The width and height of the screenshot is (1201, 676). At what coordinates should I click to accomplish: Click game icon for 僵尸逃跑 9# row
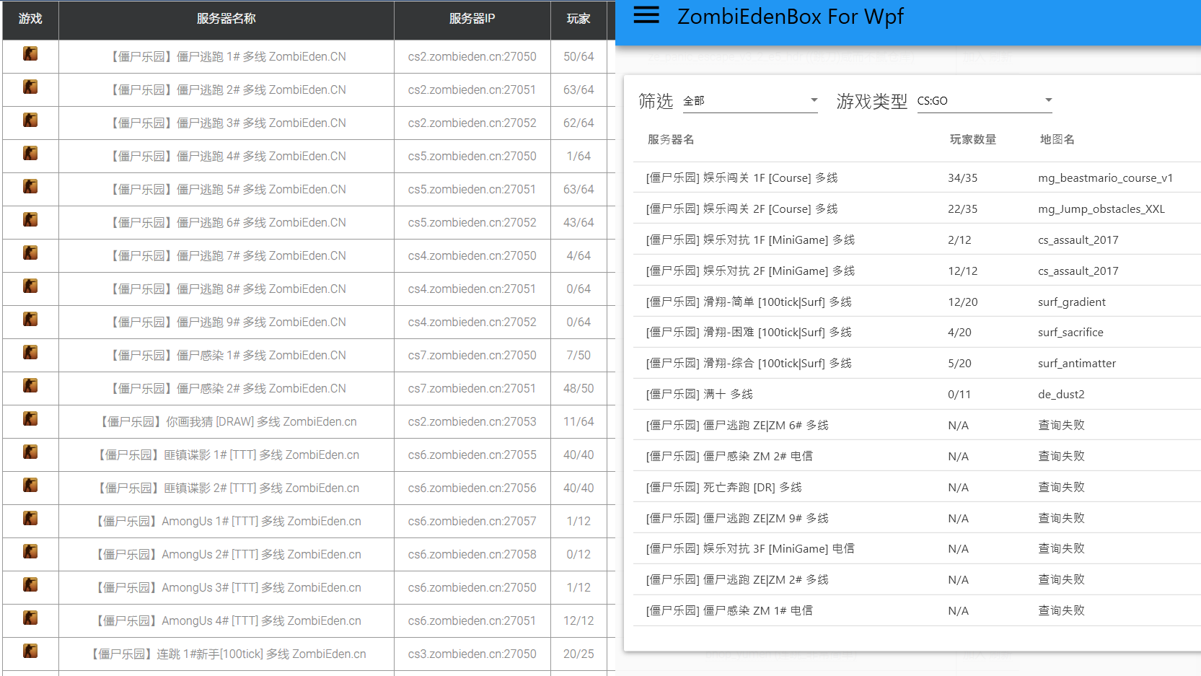click(30, 319)
